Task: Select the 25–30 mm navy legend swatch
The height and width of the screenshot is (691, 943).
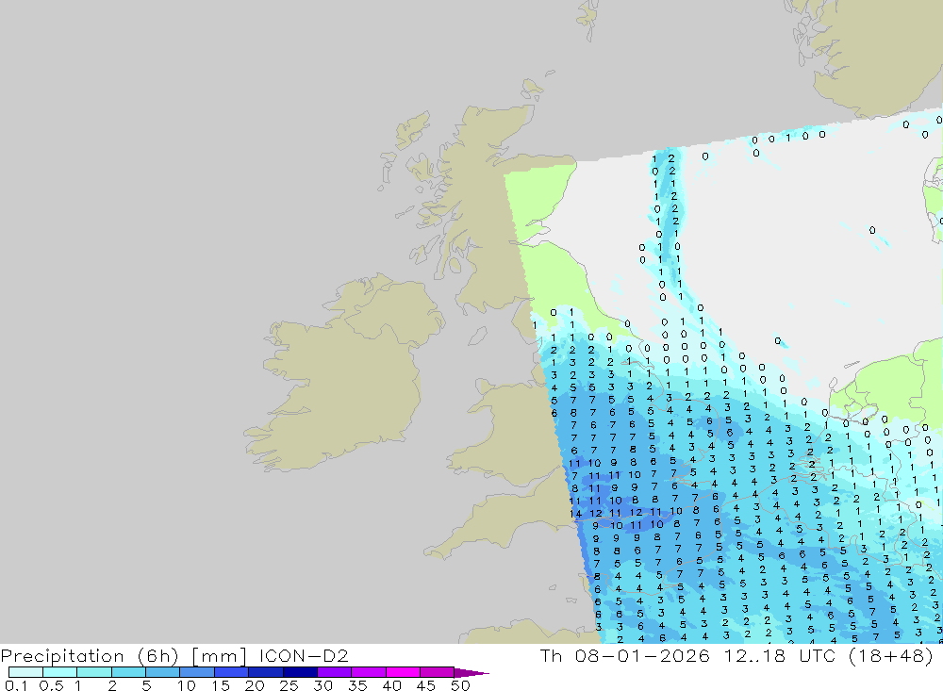Action: click(x=300, y=672)
